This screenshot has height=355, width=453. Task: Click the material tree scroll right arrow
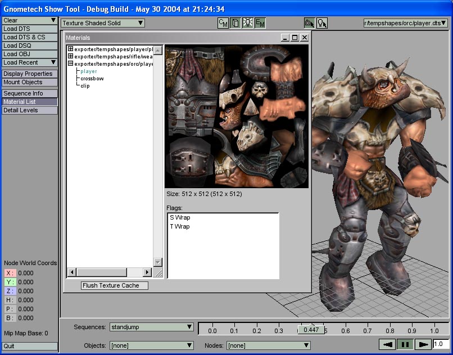tap(147, 272)
